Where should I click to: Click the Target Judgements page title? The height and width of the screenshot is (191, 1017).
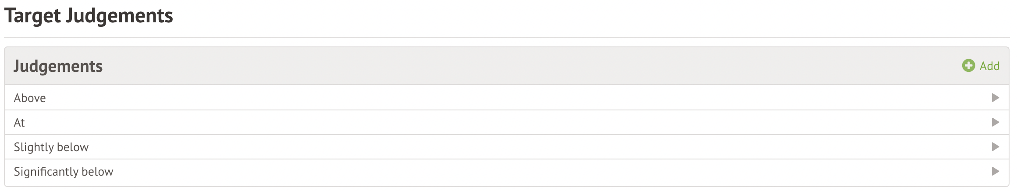pyautogui.click(x=89, y=16)
